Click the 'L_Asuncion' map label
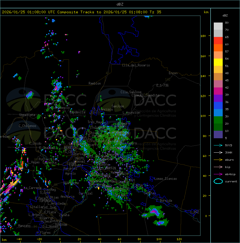This screenshot has height=243, width=240. 131,113
